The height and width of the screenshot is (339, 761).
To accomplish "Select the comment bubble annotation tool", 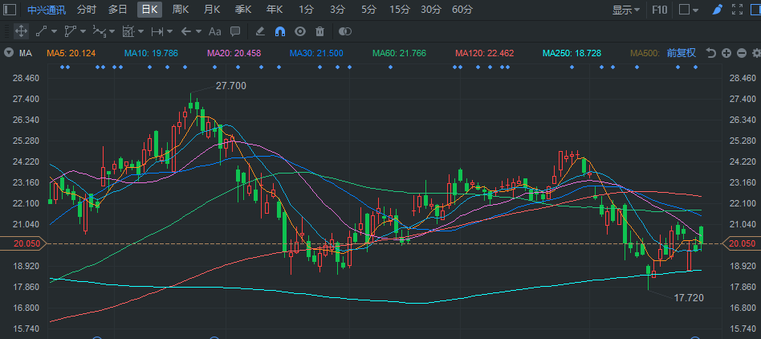I will pyautogui.click(x=235, y=31).
